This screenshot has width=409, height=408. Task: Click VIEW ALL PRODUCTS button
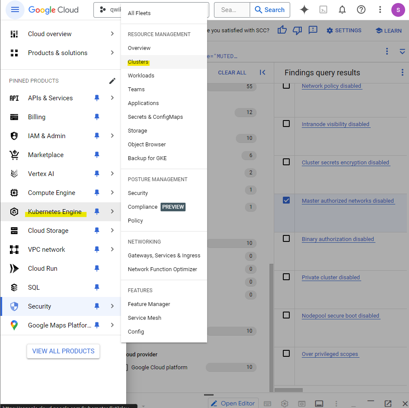(x=63, y=351)
